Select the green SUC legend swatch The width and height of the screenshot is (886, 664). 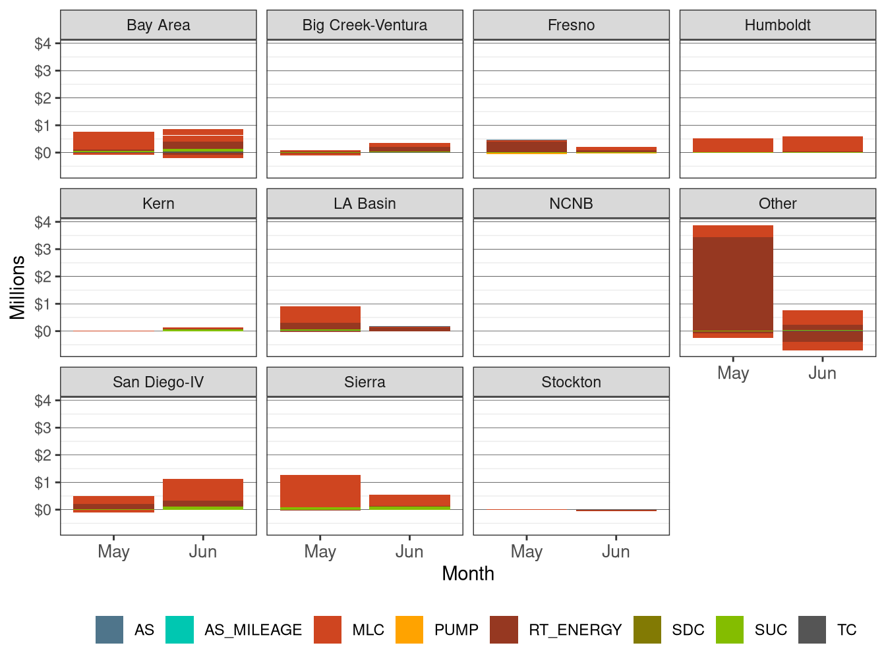[x=730, y=630]
